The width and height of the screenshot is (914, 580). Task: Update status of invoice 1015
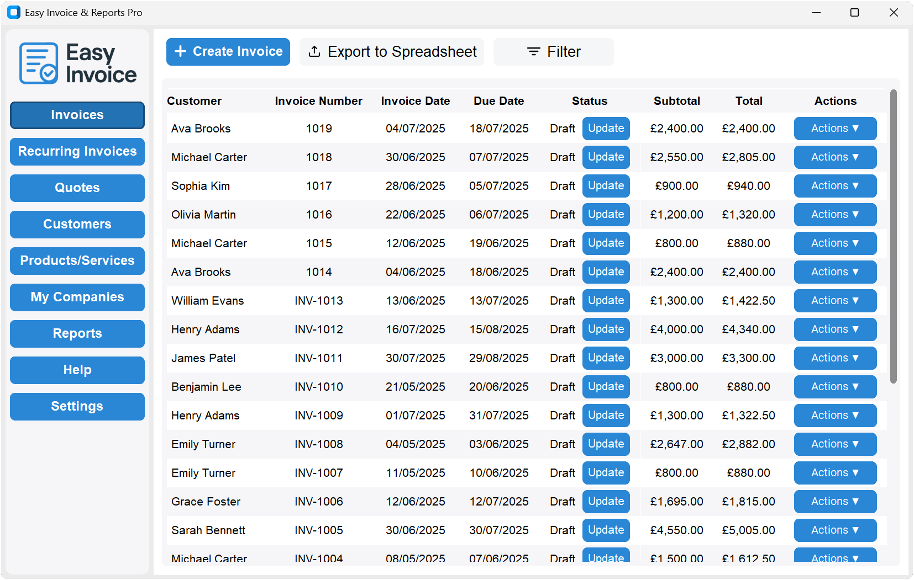[606, 243]
